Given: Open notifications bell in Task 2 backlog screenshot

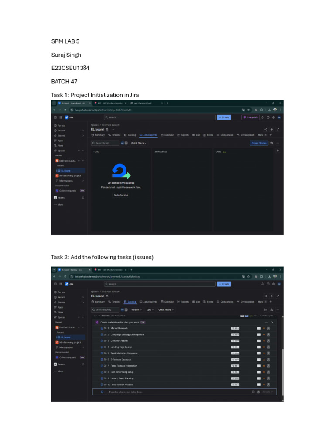Looking at the screenshot, I should [263, 284].
